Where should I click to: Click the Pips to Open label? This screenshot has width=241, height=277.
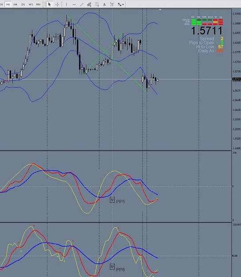pos(202,43)
